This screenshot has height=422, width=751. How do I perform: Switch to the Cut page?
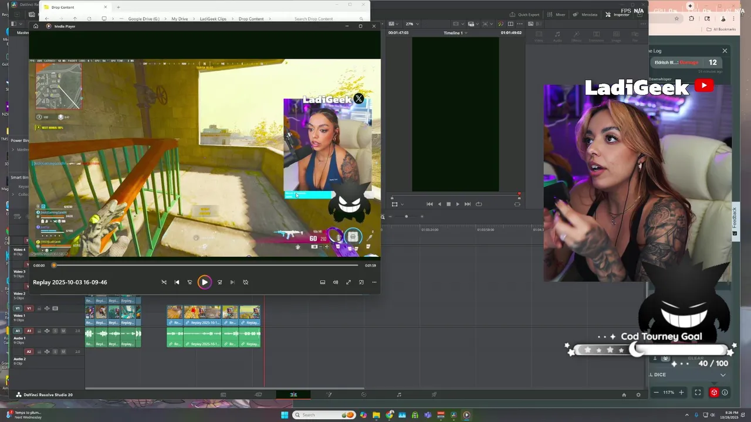258,394
